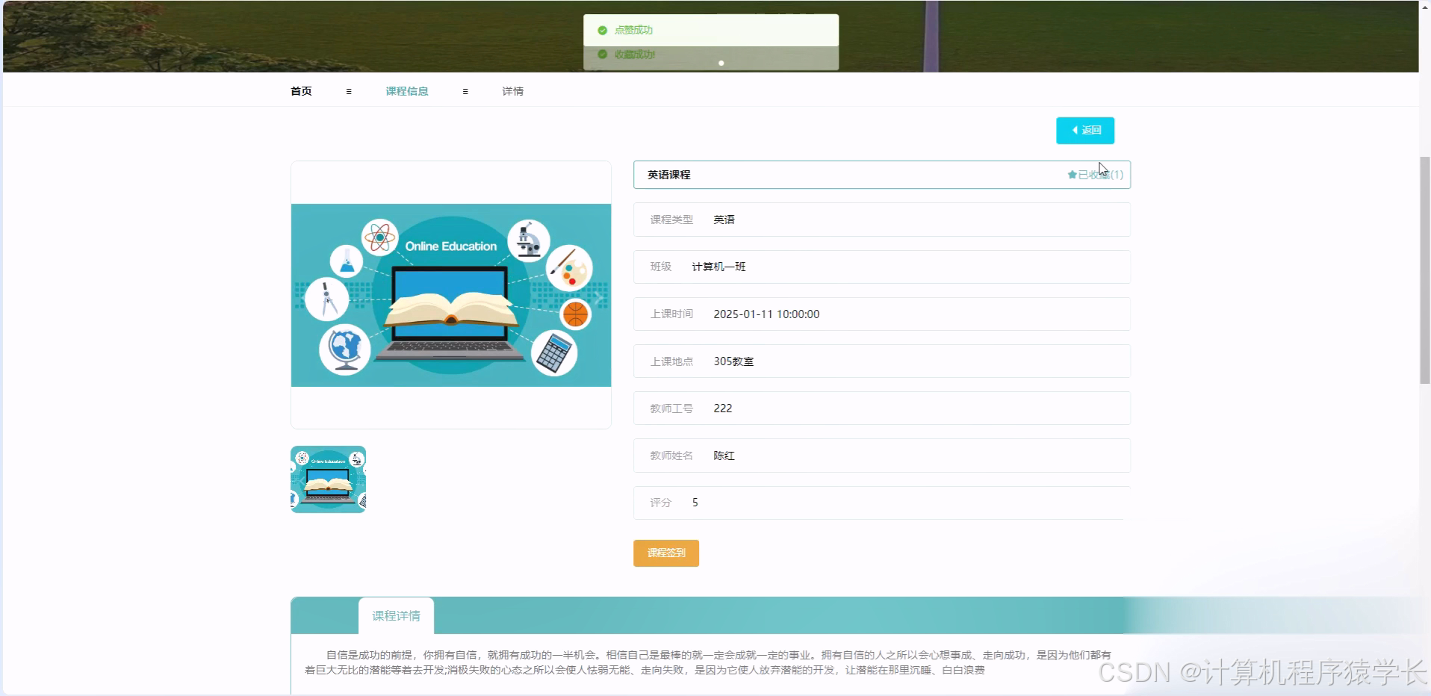Click the small course image thumbnail

tap(327, 479)
